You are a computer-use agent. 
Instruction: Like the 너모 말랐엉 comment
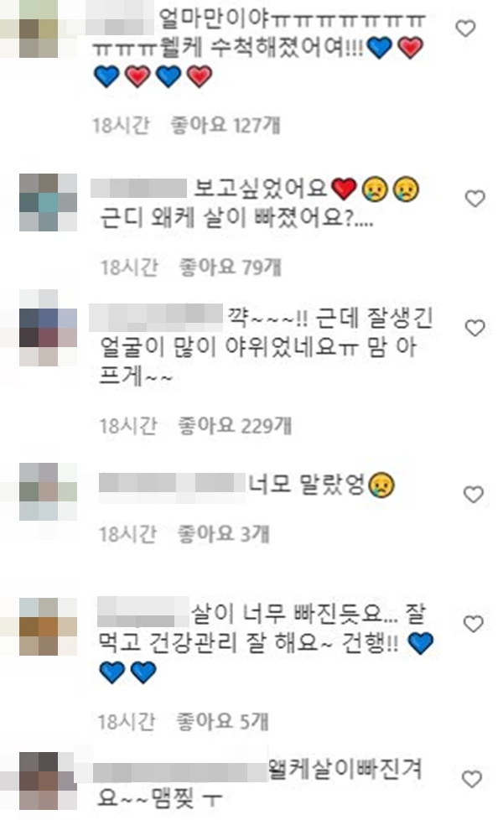473,494
